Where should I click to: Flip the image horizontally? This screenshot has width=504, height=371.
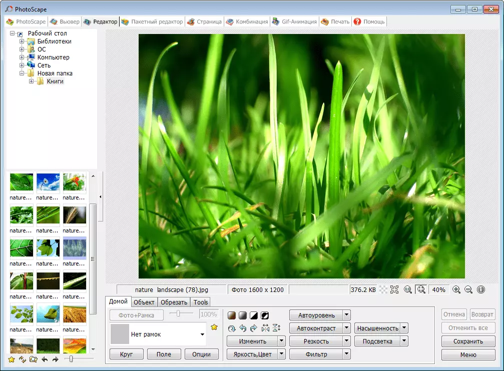(x=265, y=328)
